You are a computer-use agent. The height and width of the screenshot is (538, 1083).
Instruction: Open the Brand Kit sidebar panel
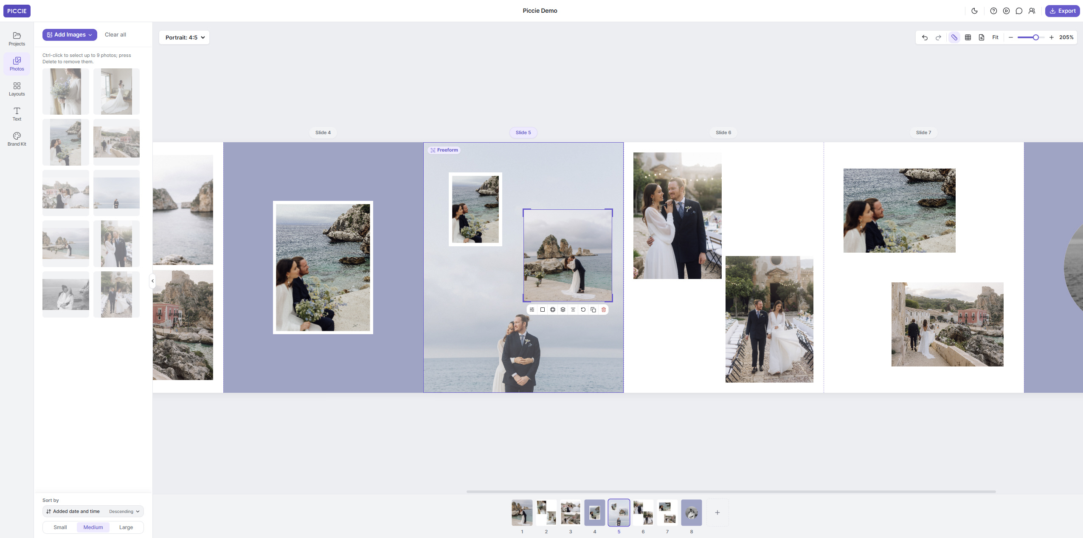click(17, 139)
